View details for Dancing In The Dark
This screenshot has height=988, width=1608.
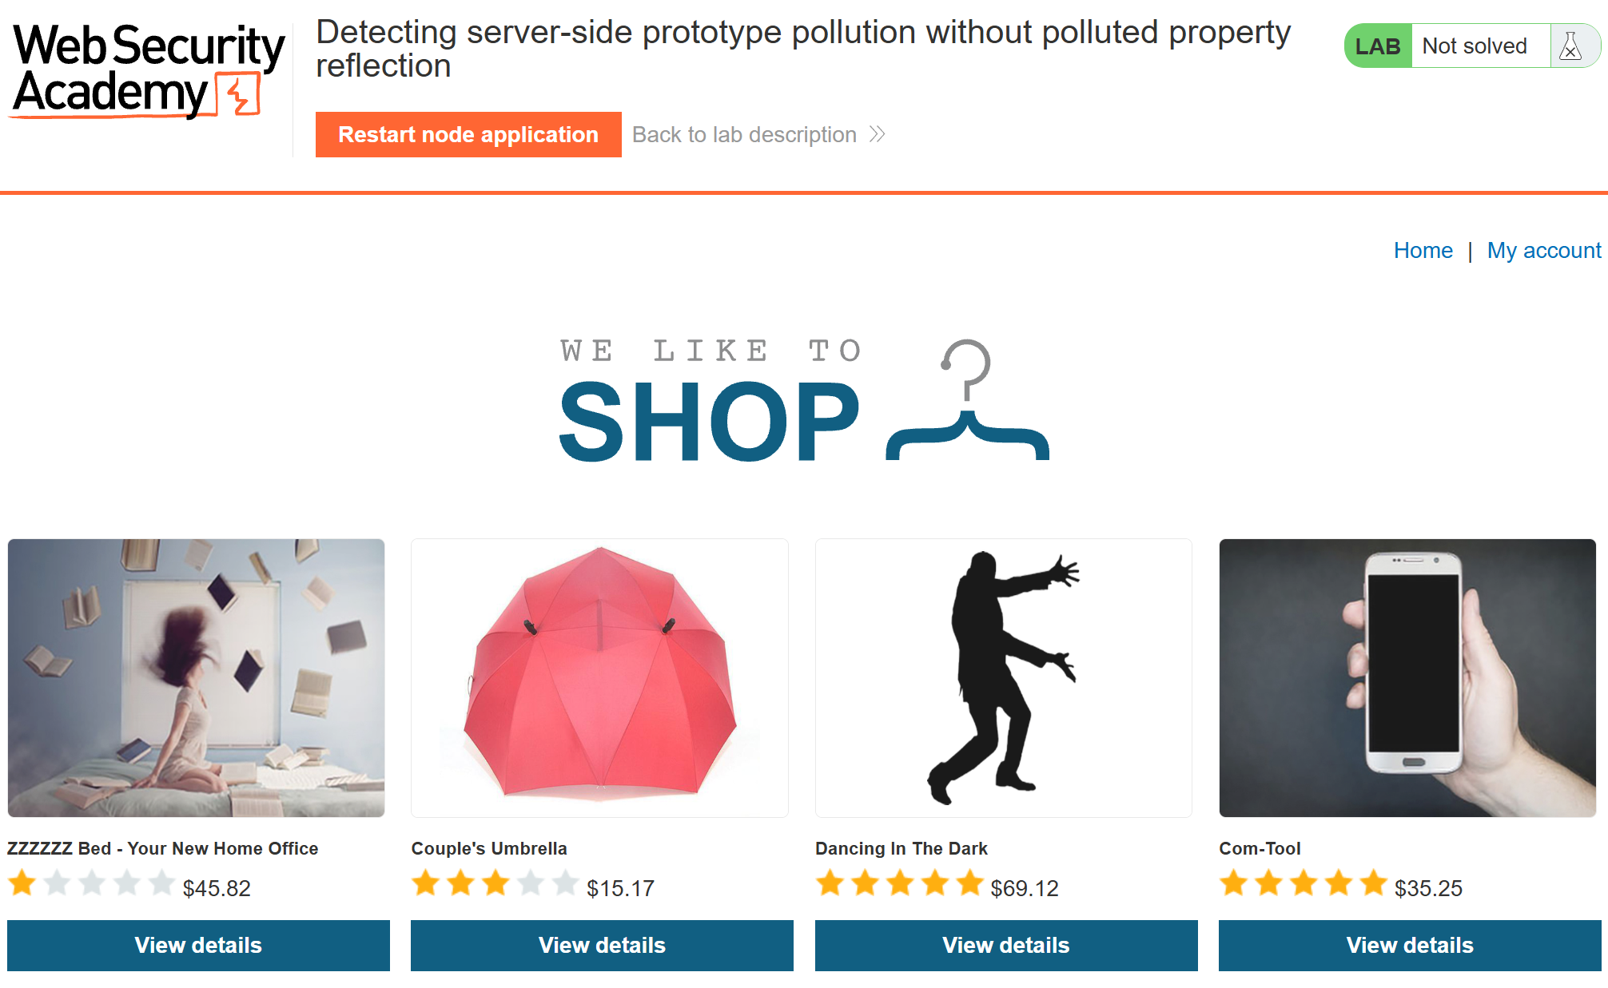pos(1006,946)
